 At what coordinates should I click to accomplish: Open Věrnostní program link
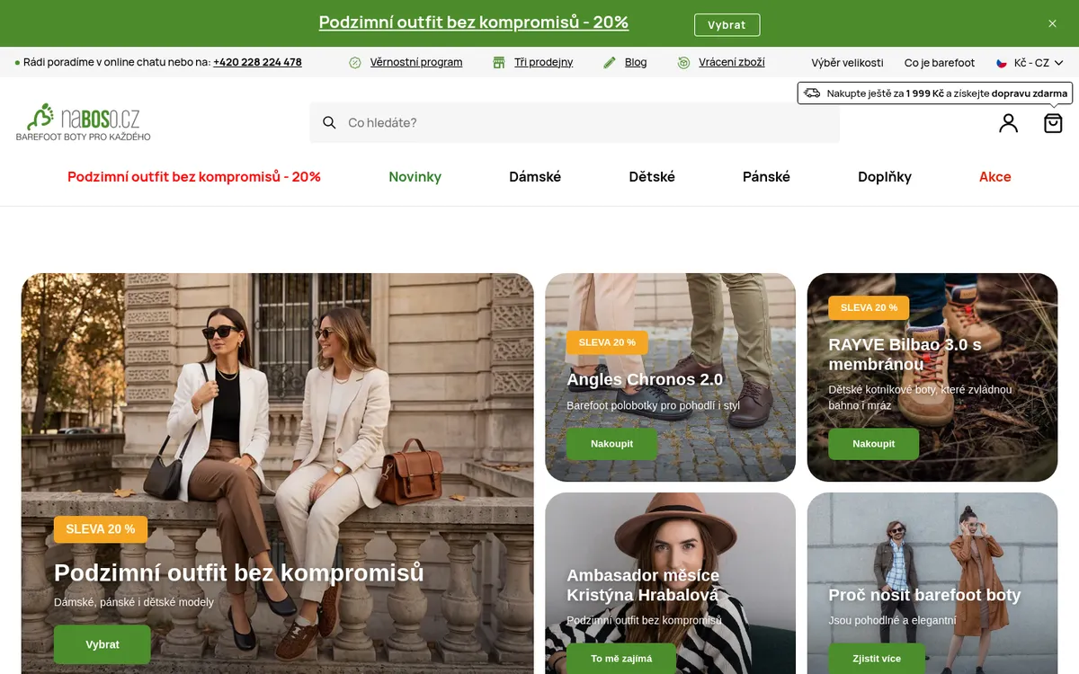click(x=416, y=62)
